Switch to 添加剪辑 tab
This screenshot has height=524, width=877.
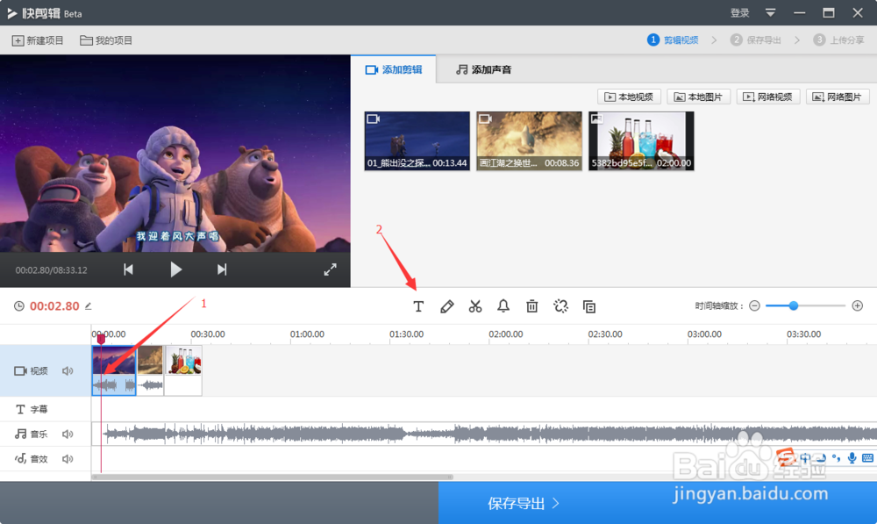pyautogui.click(x=394, y=69)
